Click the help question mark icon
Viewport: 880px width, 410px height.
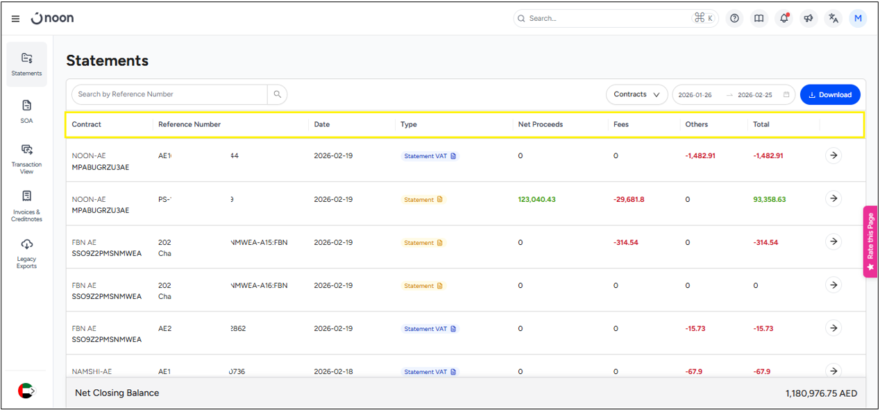point(734,19)
